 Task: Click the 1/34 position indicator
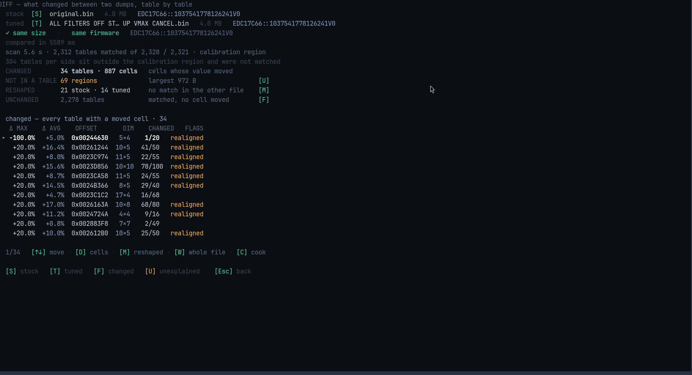pyautogui.click(x=13, y=252)
